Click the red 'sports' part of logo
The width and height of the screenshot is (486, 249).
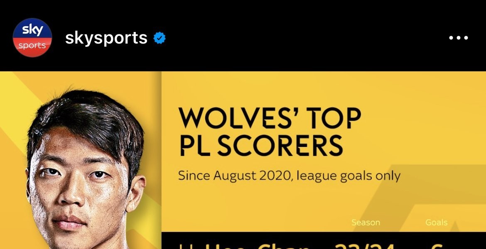click(32, 47)
